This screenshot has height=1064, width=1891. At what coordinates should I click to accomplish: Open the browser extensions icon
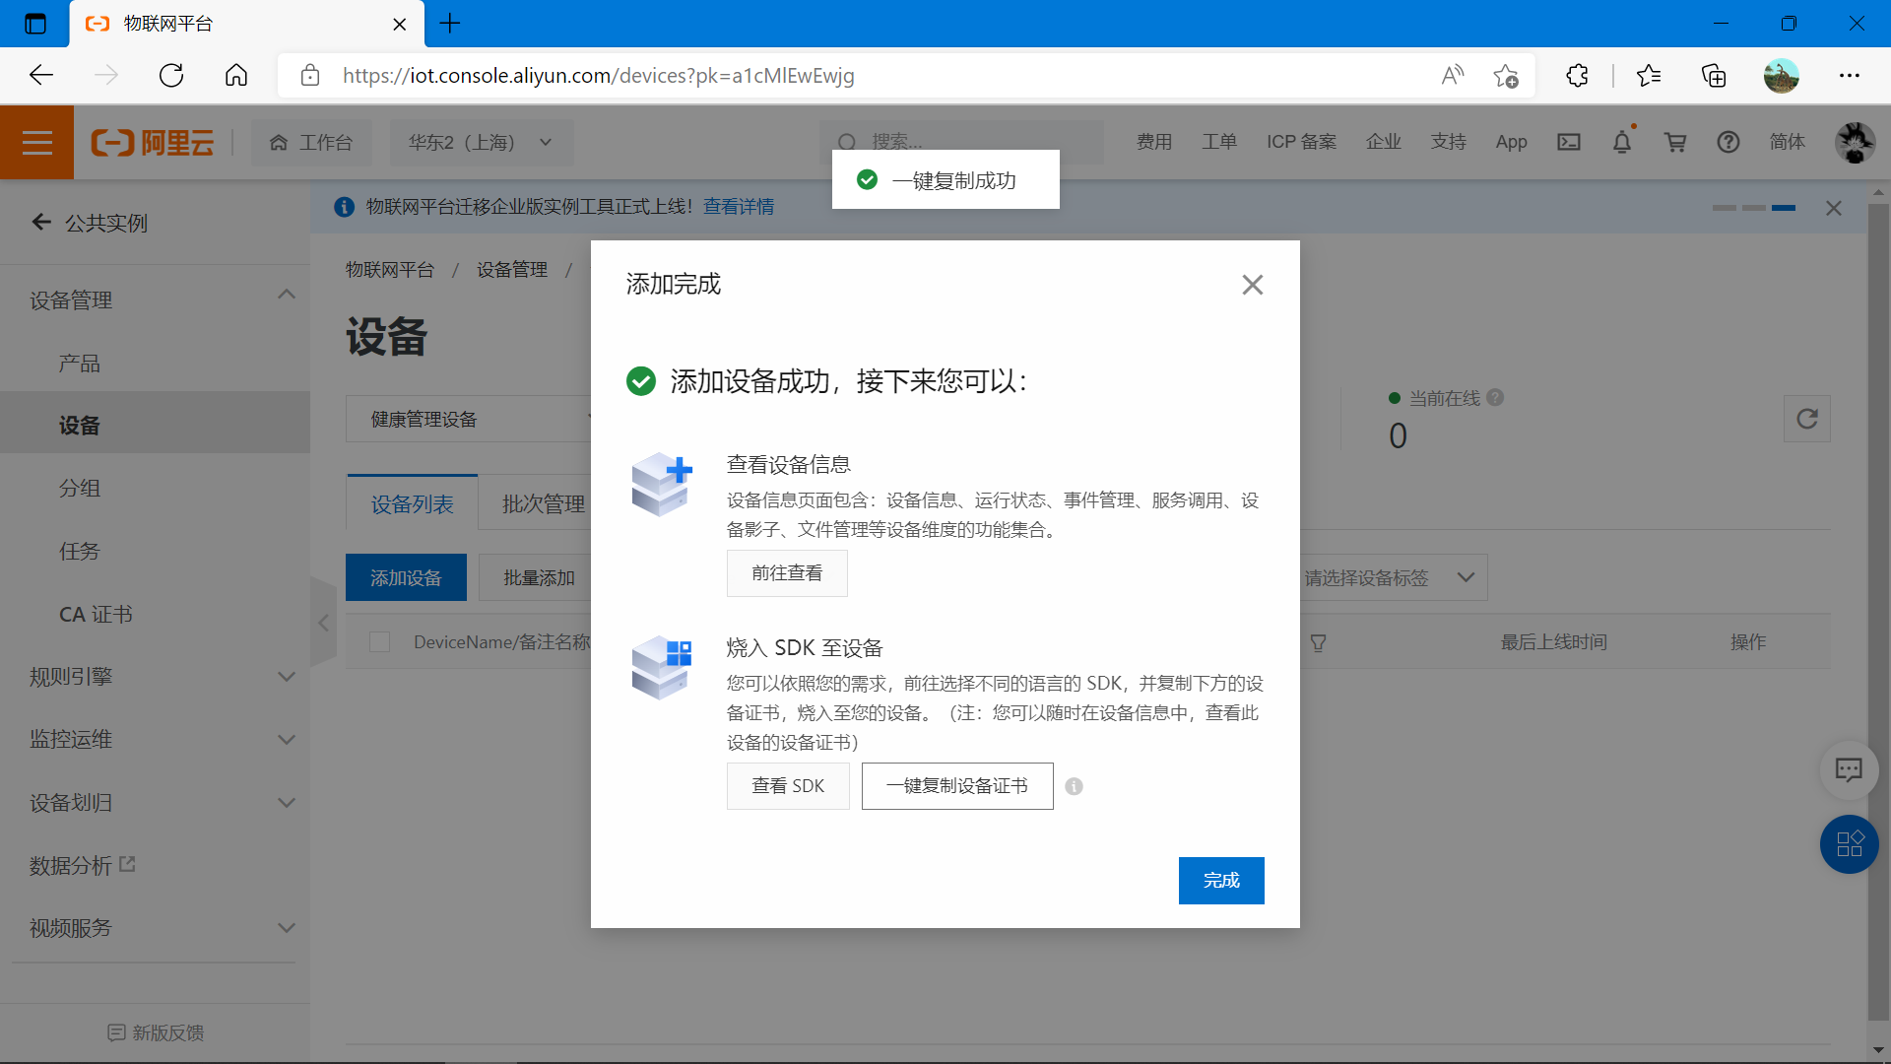tap(1577, 75)
